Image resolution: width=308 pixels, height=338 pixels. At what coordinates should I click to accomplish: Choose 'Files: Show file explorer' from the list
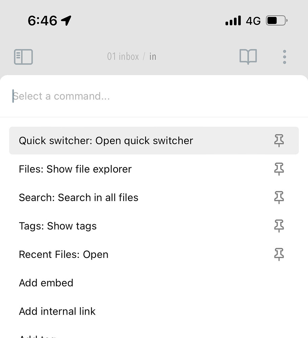pyautogui.click(x=75, y=169)
